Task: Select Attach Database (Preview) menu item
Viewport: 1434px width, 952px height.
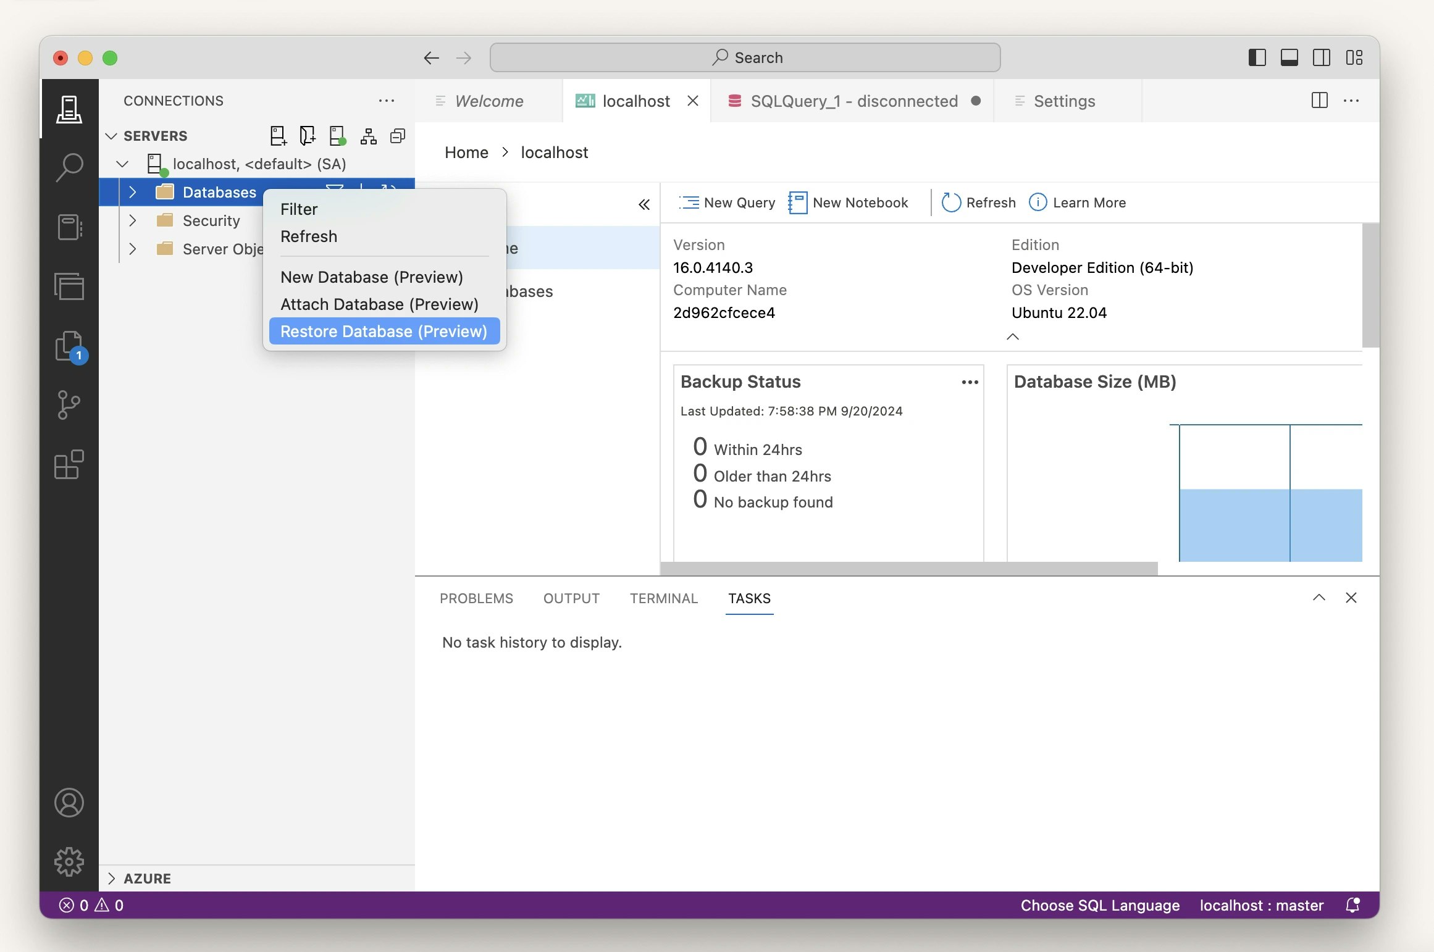Action: point(384,304)
